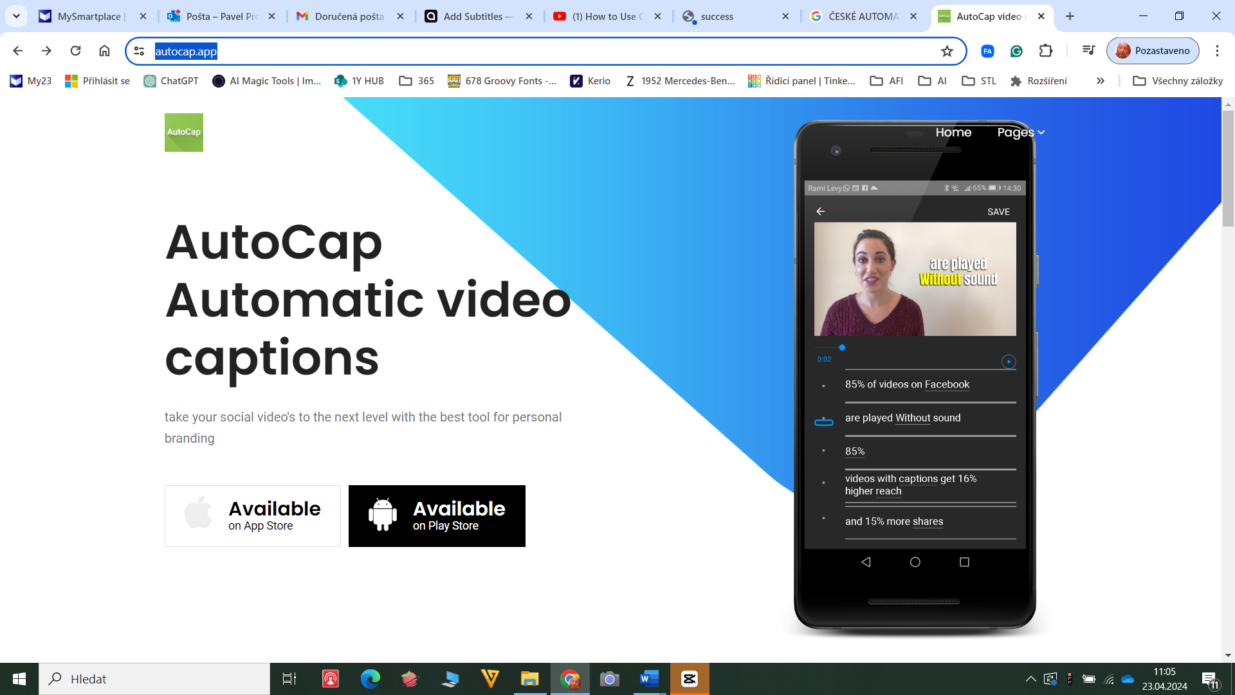
Task: Show hidden system tray icons
Action: click(x=1030, y=679)
